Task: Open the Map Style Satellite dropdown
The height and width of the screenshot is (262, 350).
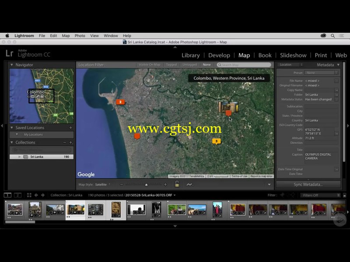Action: (x=102, y=184)
